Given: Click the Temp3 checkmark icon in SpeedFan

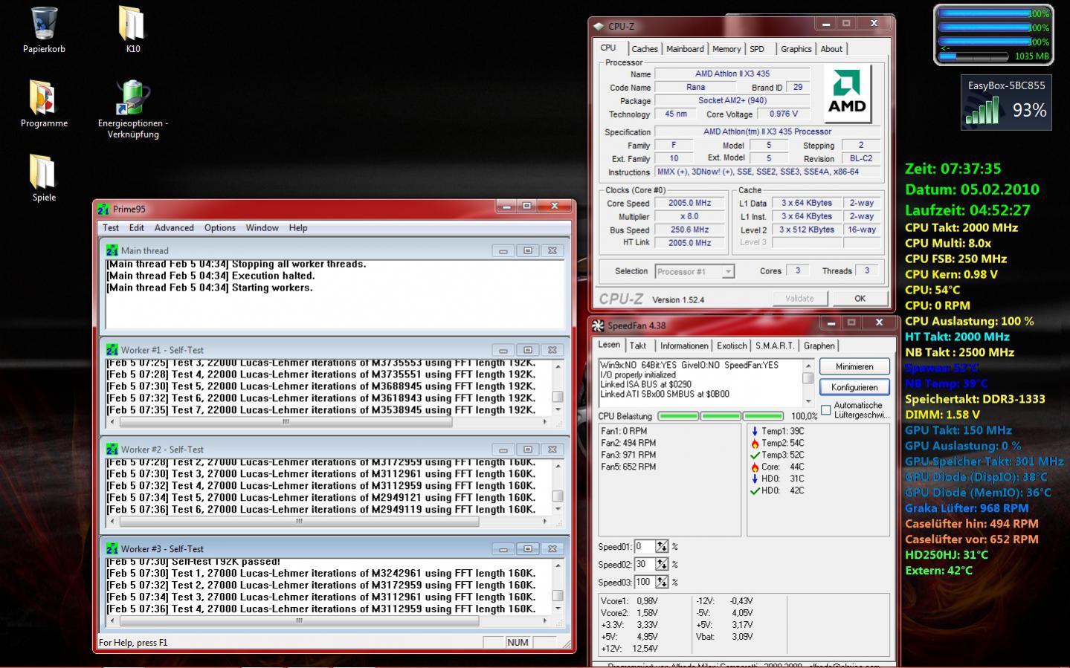Looking at the screenshot, I should 755,455.
